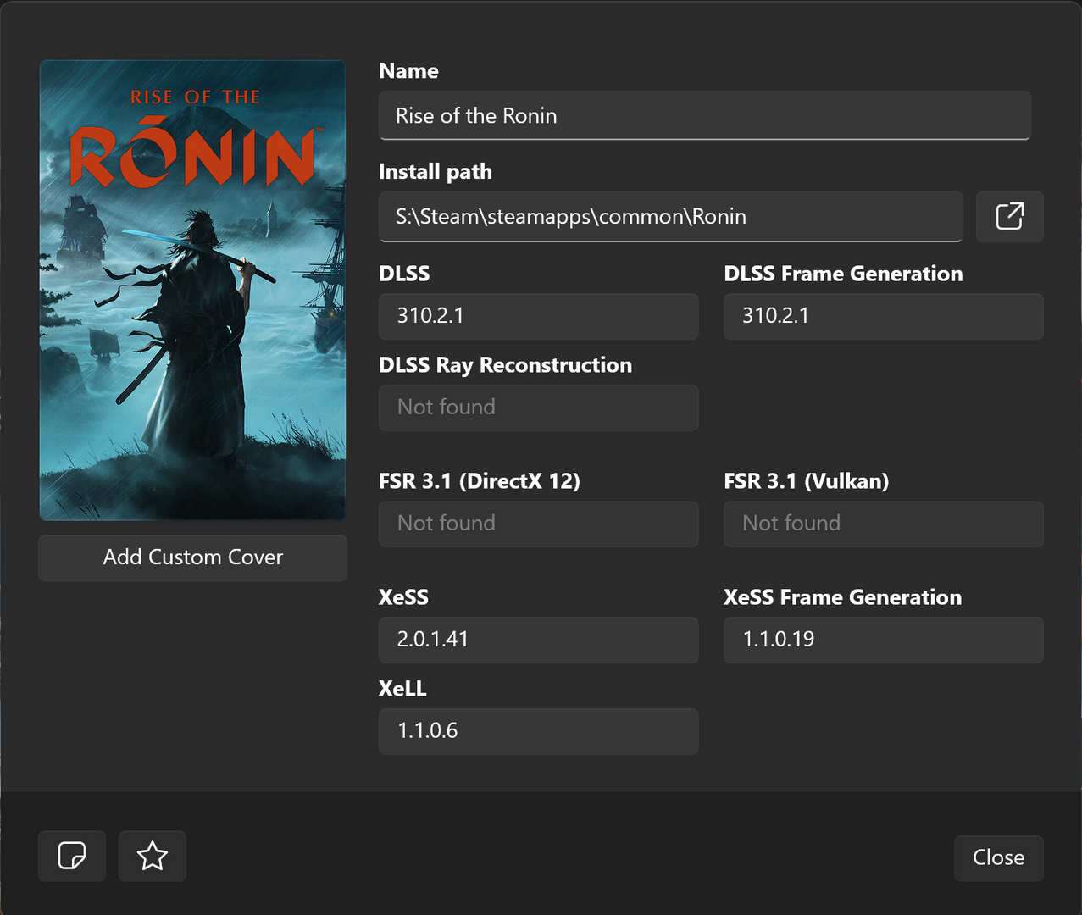Click the FSR 3.1 (DirectX 12) label
The height and width of the screenshot is (915, 1082).
tap(479, 481)
